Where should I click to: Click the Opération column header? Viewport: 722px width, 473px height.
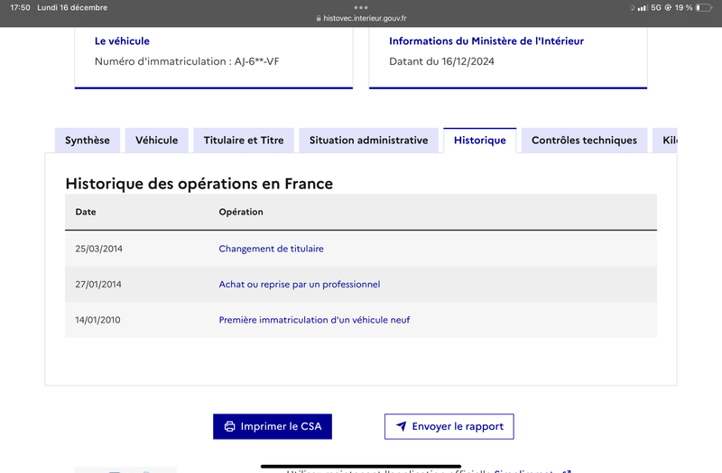pyautogui.click(x=241, y=212)
